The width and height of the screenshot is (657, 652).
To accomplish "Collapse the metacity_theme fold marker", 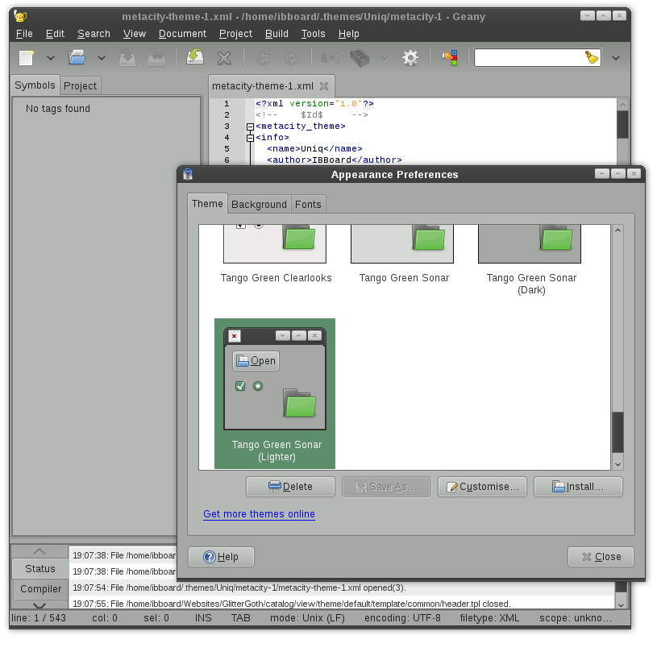I will click(x=250, y=126).
